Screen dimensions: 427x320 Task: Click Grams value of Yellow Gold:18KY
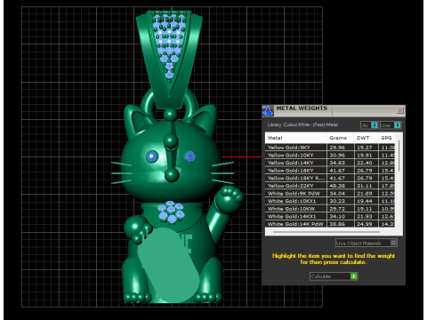point(337,171)
